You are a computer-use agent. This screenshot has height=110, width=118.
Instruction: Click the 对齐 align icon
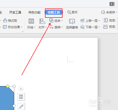(x=42, y=21)
